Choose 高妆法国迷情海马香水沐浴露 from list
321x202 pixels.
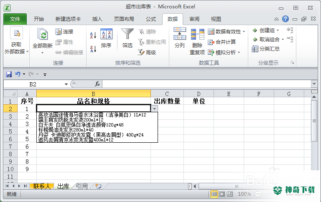coord(92,115)
